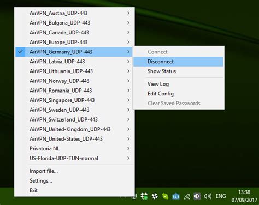This screenshot has height=205, width=259.
Task: Click the green checkmark tray icon
Action: coord(165,196)
